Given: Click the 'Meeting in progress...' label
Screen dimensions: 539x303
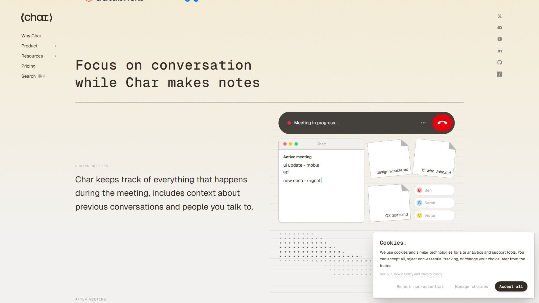Looking at the screenshot, I should (x=316, y=123).
